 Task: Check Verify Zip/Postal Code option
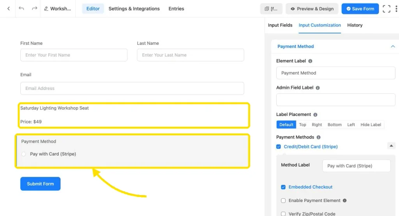pos(283,214)
